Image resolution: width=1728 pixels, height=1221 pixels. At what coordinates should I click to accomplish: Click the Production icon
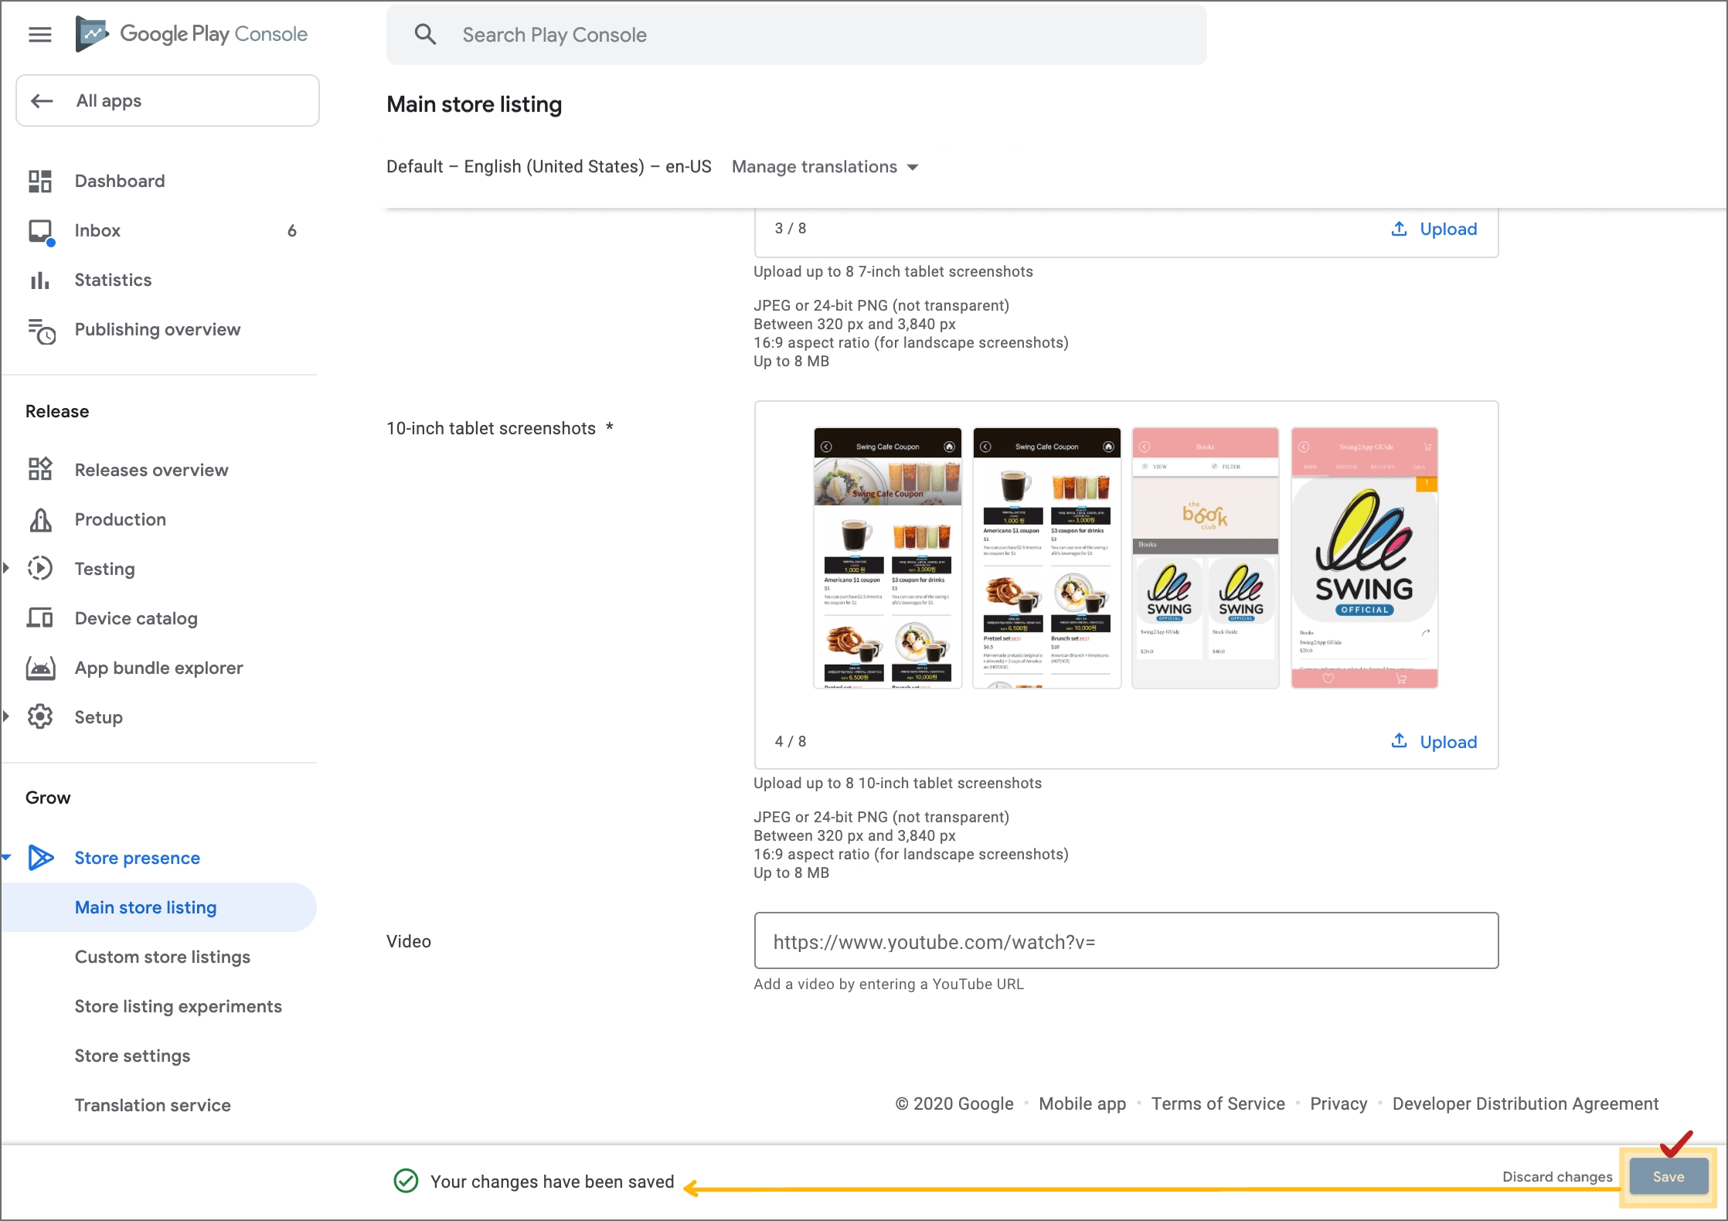coord(40,519)
